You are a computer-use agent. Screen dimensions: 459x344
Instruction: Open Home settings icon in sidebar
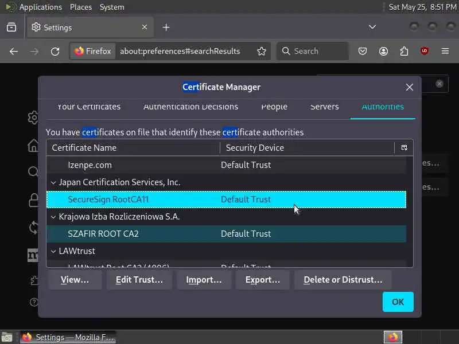[33, 145]
